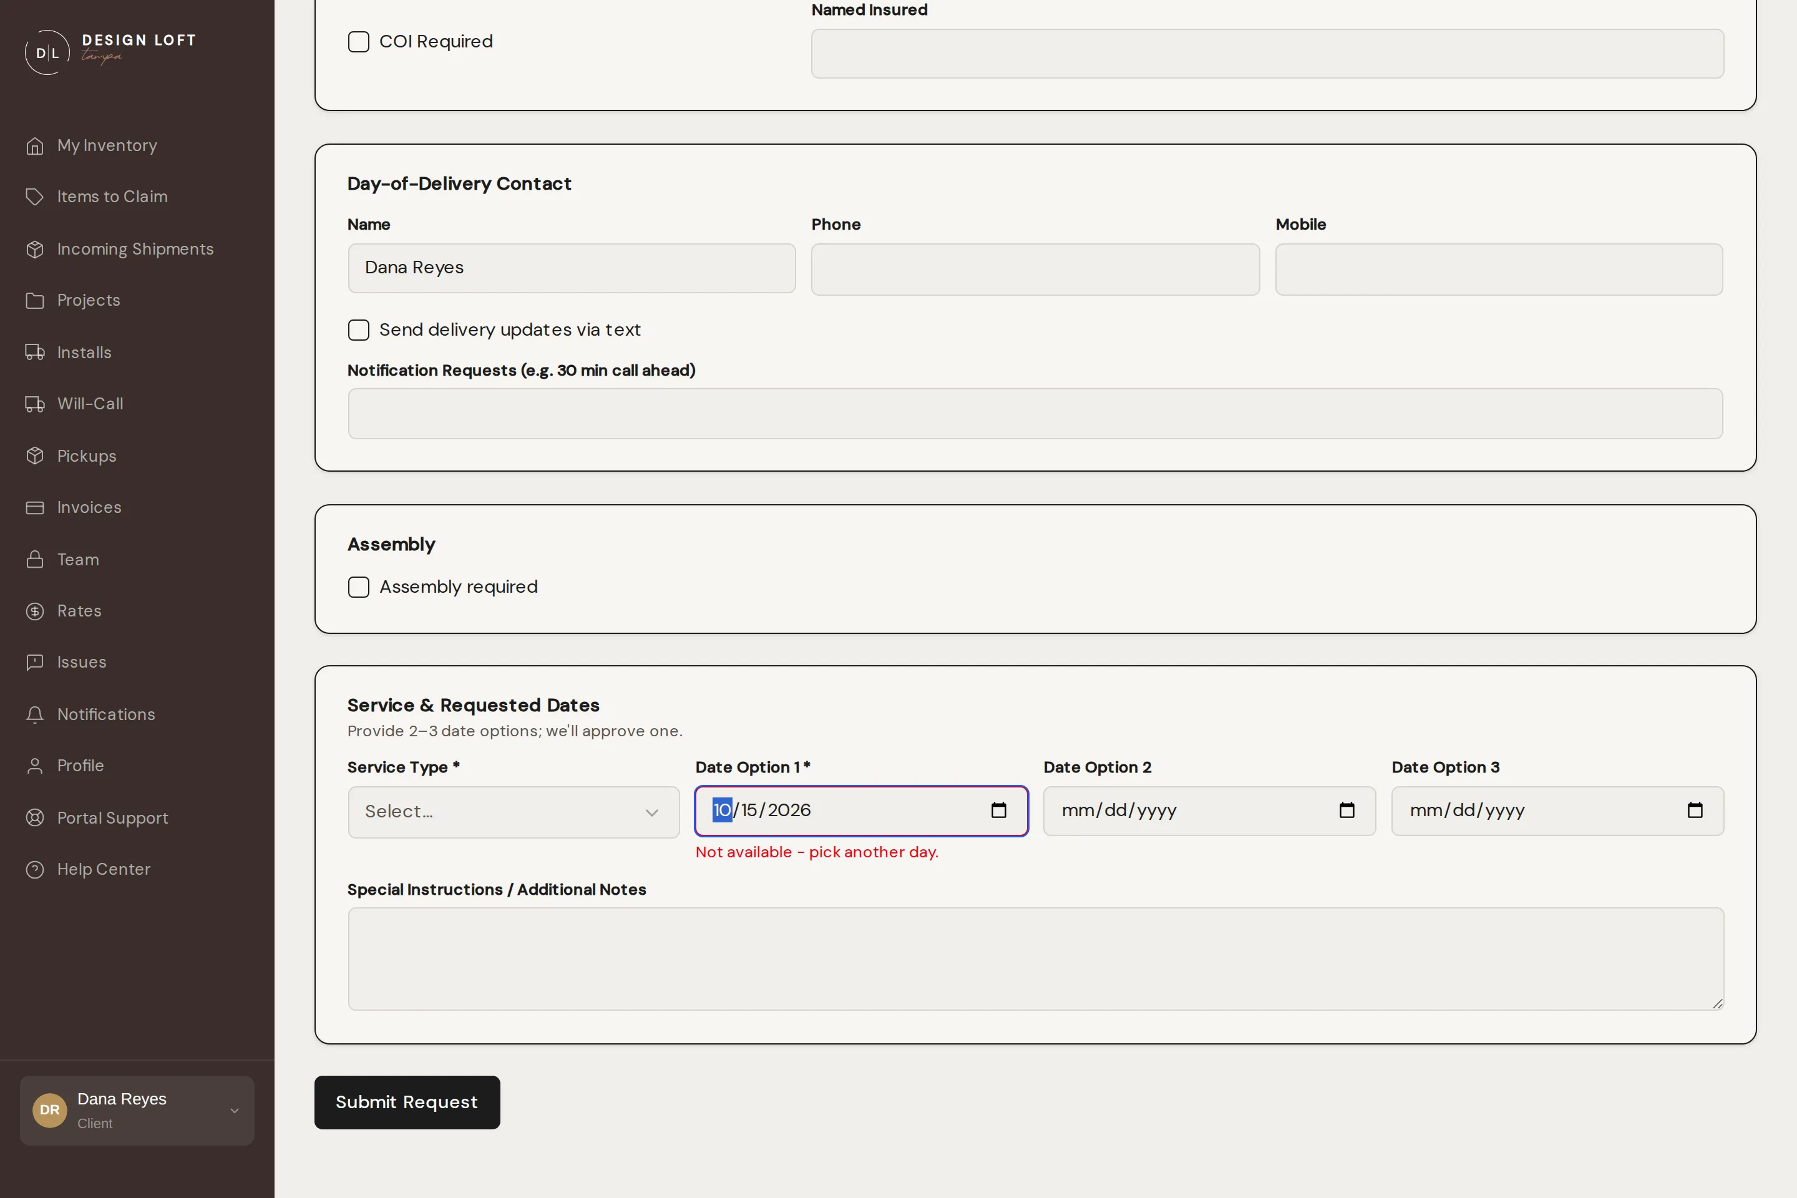Open calendar picker for Date Option 2
This screenshot has width=1797, height=1198.
point(1347,810)
